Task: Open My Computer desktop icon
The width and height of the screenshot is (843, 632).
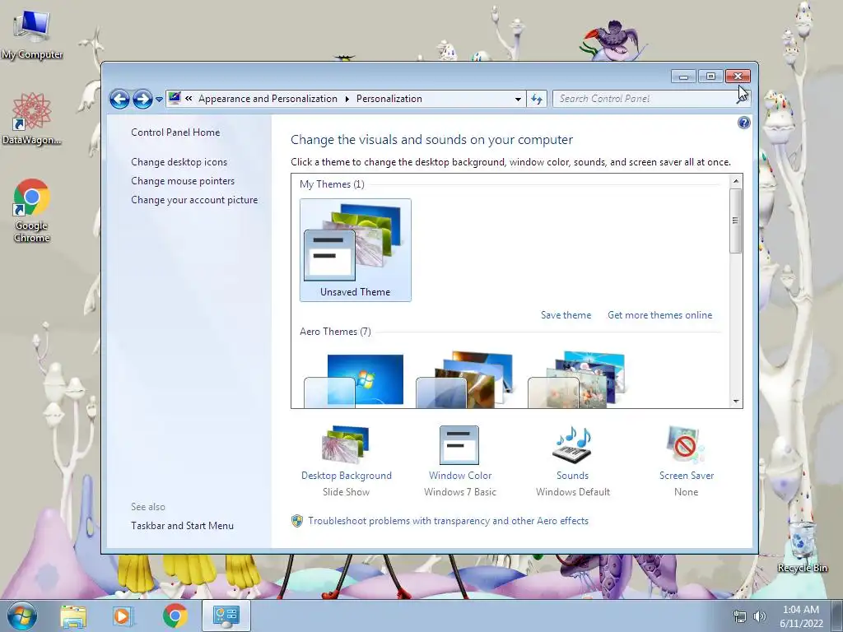Action: [x=32, y=33]
